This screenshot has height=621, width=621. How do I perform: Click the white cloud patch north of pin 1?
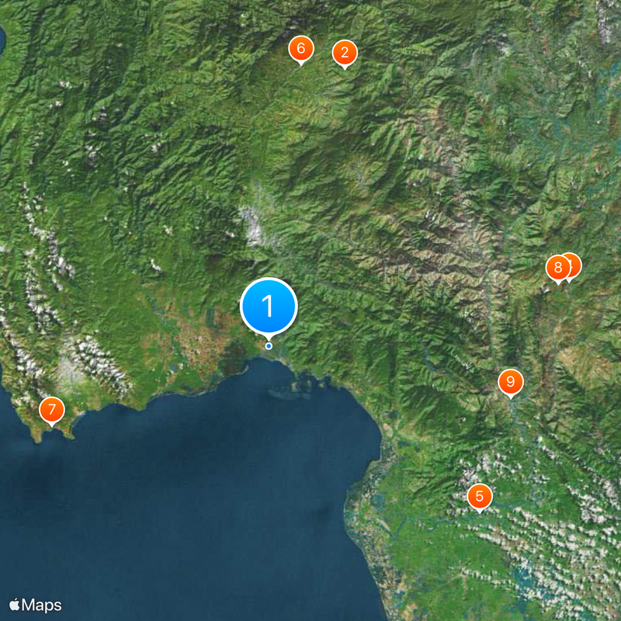252,227
